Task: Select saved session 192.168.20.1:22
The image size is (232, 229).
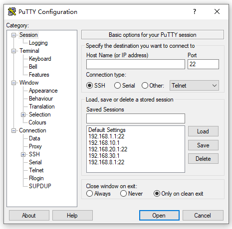Action: click(x=108, y=149)
